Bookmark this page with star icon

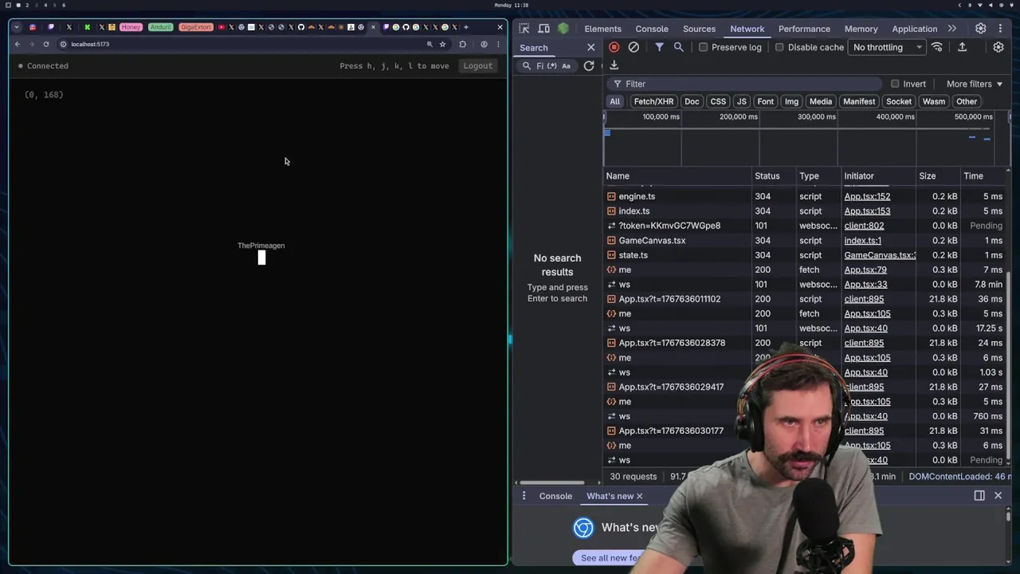pyautogui.click(x=442, y=44)
